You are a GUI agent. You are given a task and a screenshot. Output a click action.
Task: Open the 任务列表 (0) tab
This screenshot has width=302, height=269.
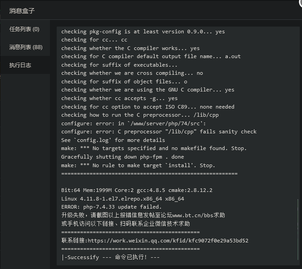coord(24,29)
